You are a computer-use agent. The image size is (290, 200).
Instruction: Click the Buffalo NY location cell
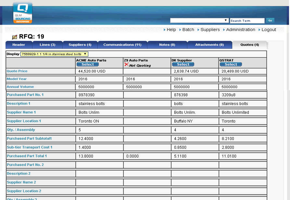pyautogui.click(x=183, y=121)
